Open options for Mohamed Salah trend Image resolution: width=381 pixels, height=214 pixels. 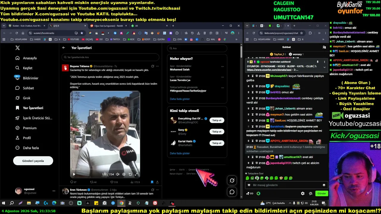pos(222,66)
